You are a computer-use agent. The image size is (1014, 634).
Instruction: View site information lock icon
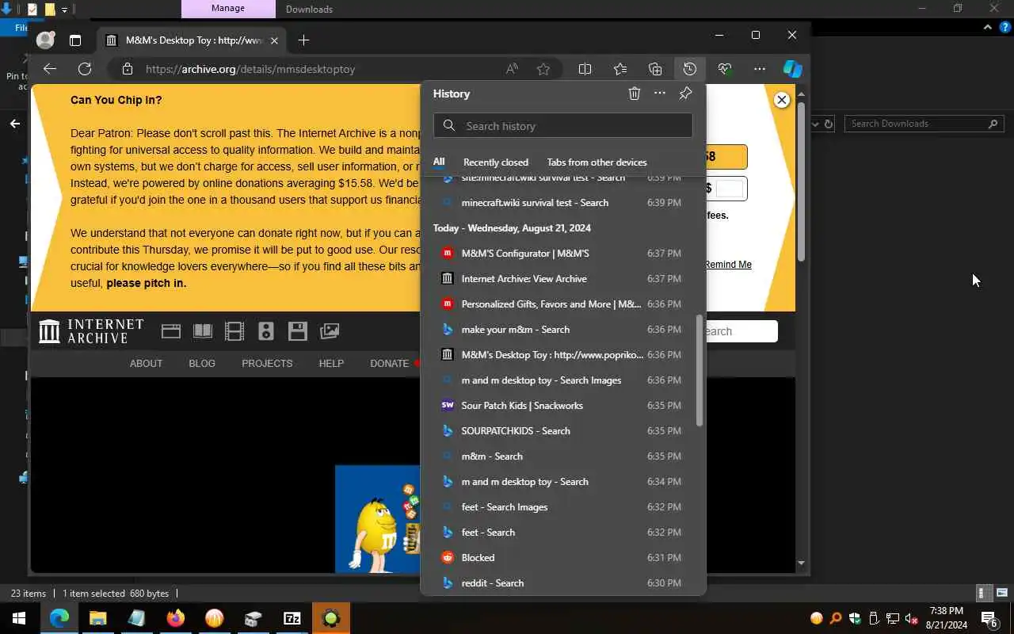coord(127,69)
